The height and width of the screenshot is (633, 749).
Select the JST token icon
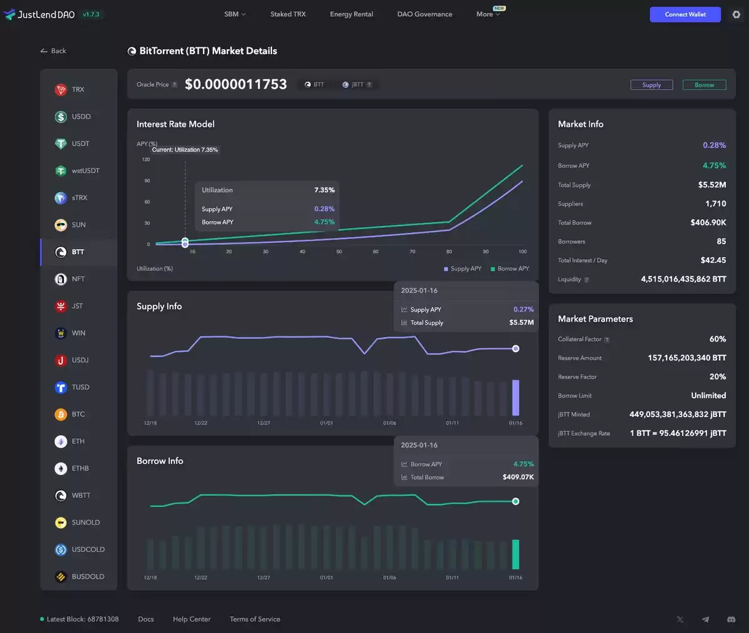point(61,306)
